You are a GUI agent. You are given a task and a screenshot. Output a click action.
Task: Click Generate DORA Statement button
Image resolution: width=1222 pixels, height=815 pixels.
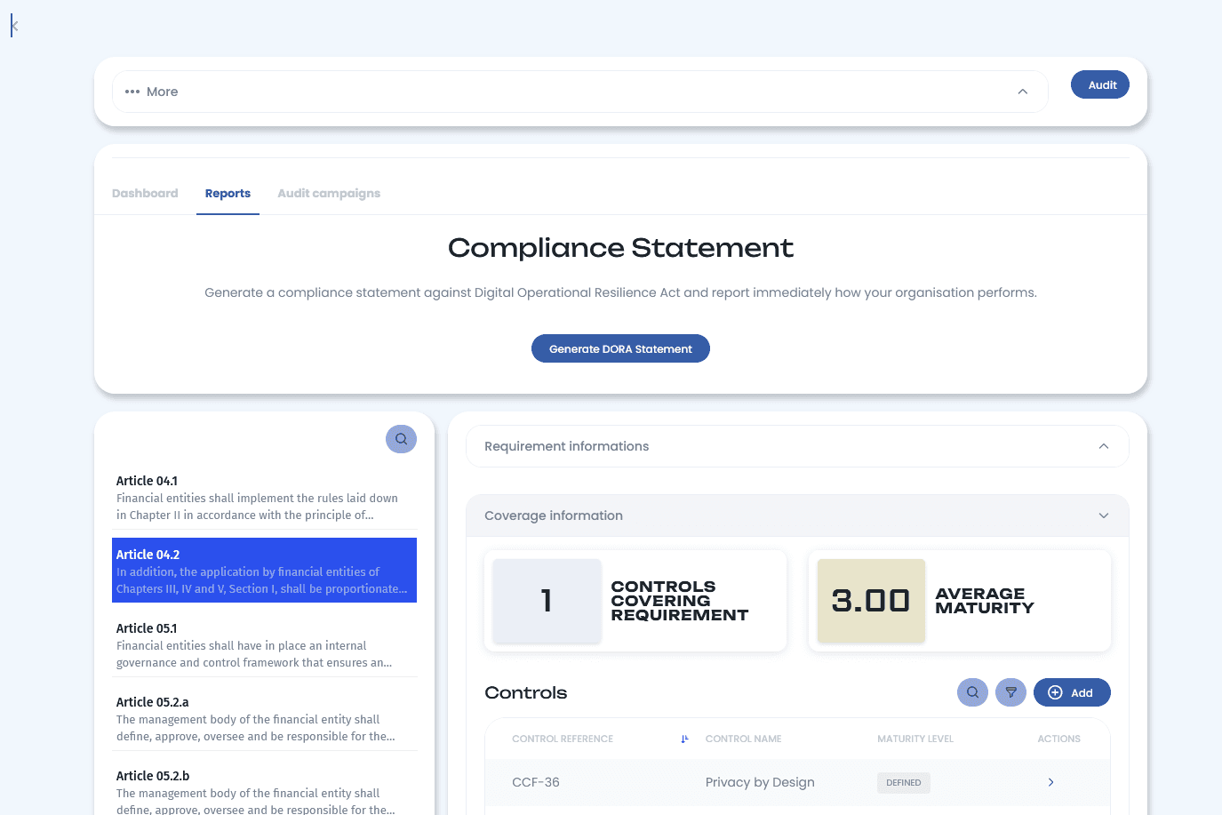pos(620,348)
